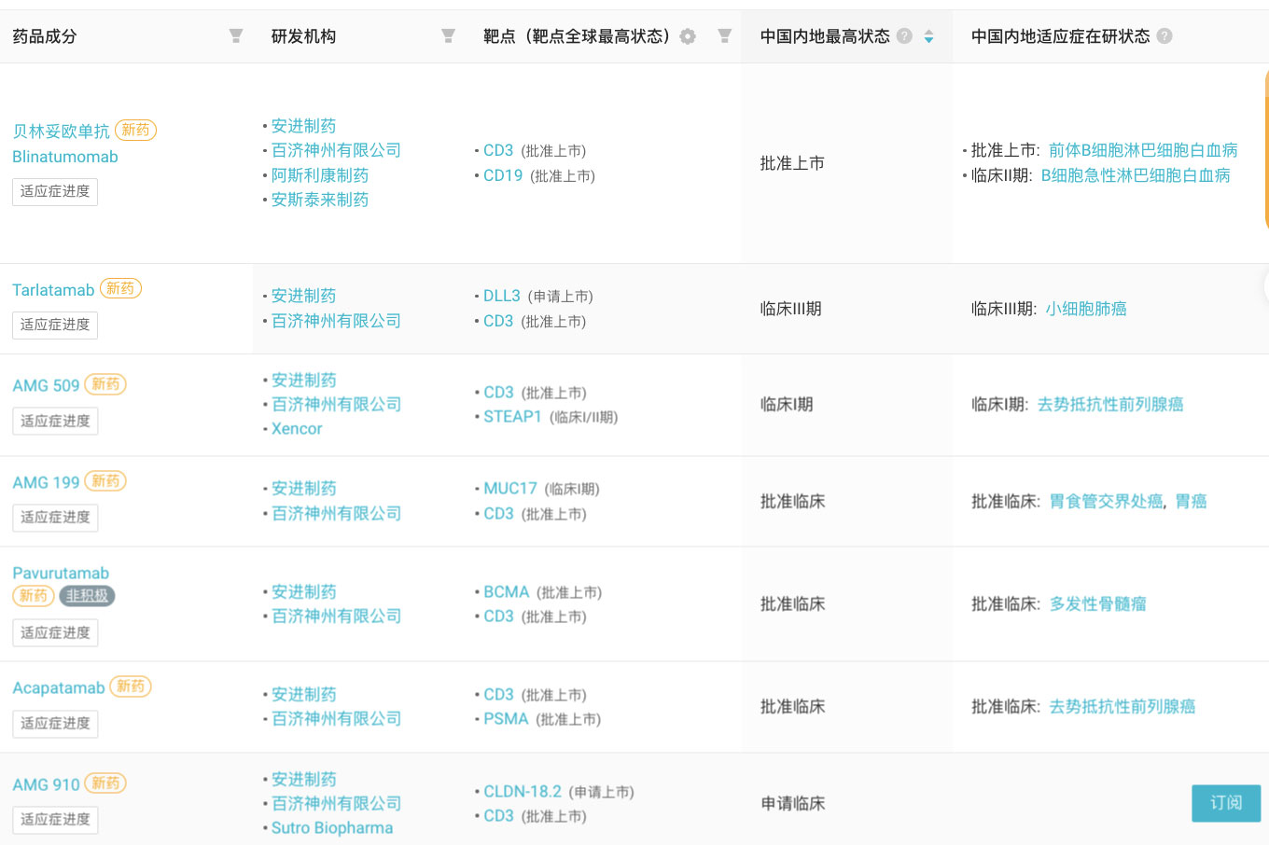Open B细胞急性淋巴细胞白血病 indication link
The image size is (1269, 845).
tap(1136, 175)
